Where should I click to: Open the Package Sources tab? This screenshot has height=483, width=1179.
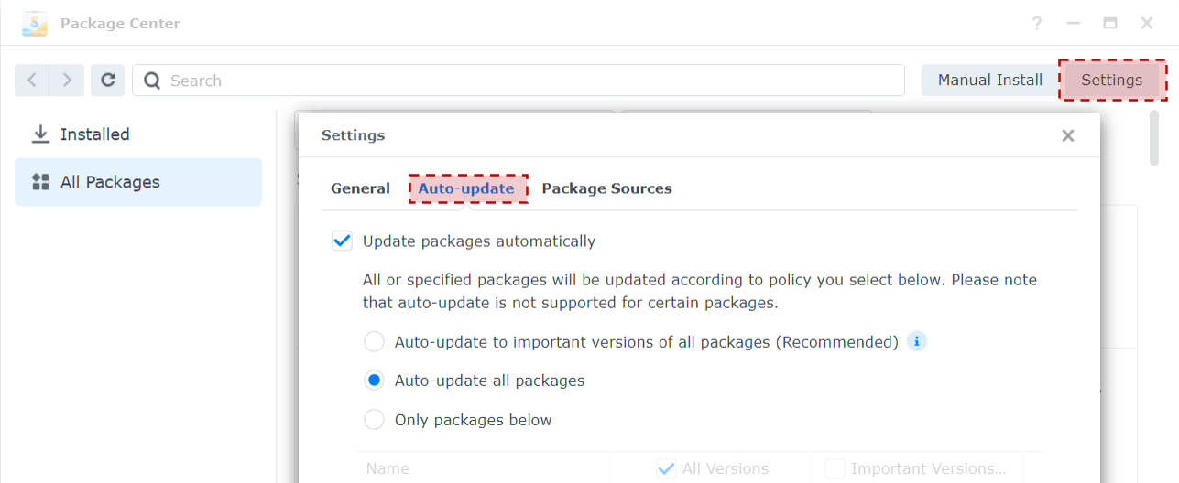point(606,188)
